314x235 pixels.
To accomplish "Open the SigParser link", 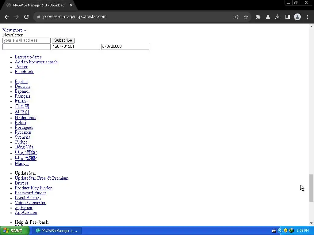I will tap(23, 208).
